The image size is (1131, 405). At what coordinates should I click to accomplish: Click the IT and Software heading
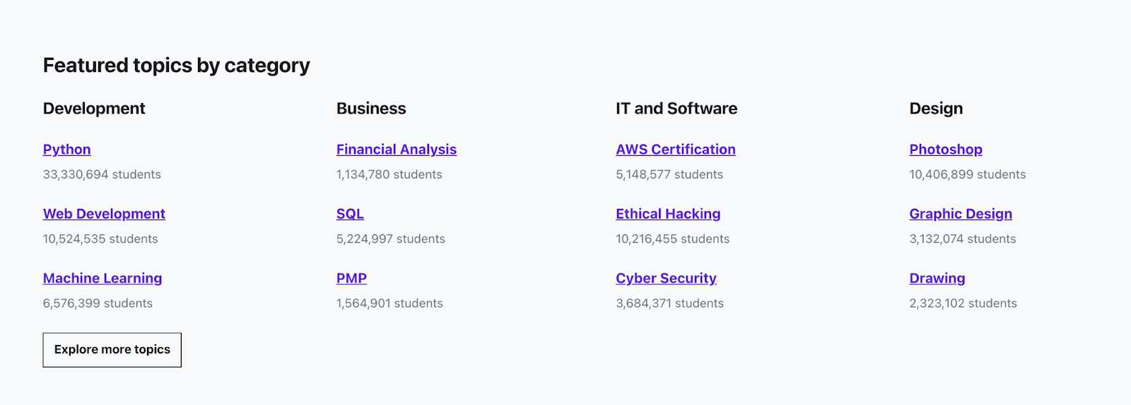676,109
